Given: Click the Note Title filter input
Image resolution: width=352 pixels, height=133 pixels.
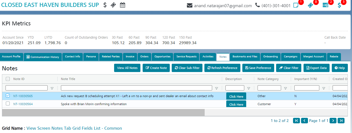Looking at the screenshot, I should [x=137, y=88].
